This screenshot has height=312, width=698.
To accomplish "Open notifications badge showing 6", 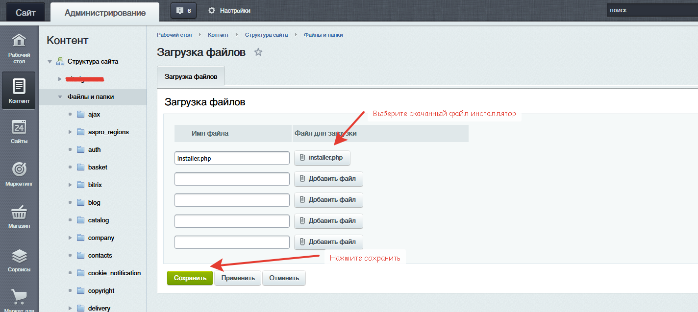I will click(x=183, y=10).
